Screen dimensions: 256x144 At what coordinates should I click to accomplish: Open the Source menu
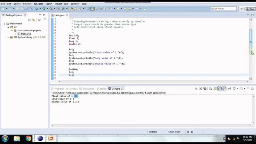click(x=17, y=4)
